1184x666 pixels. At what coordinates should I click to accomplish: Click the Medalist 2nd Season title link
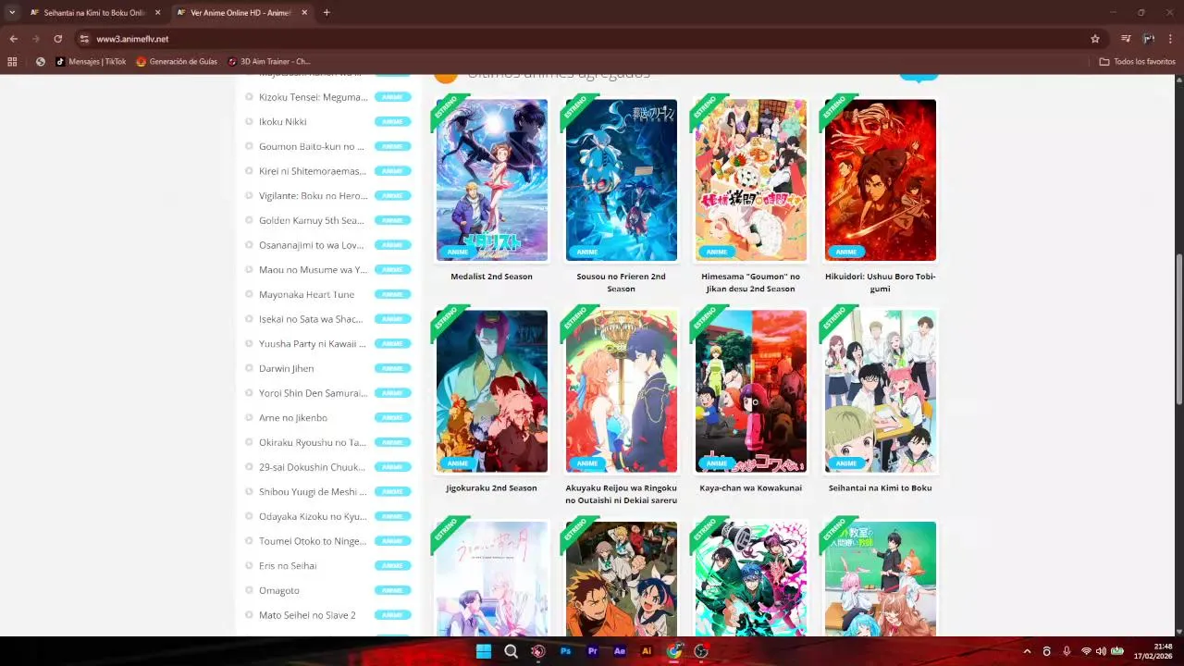coord(492,277)
